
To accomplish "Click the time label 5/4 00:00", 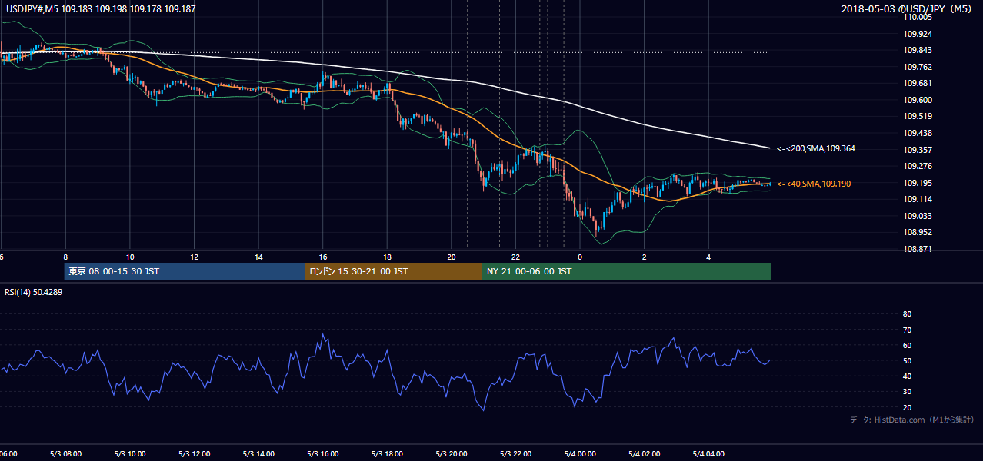I will pyautogui.click(x=580, y=454).
